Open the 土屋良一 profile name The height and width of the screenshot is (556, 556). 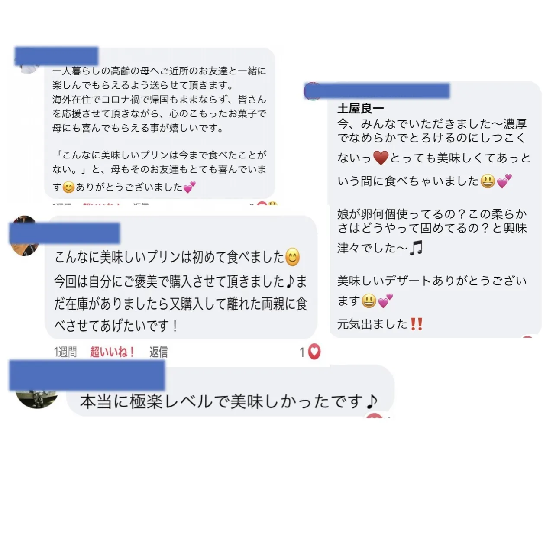tap(360, 108)
